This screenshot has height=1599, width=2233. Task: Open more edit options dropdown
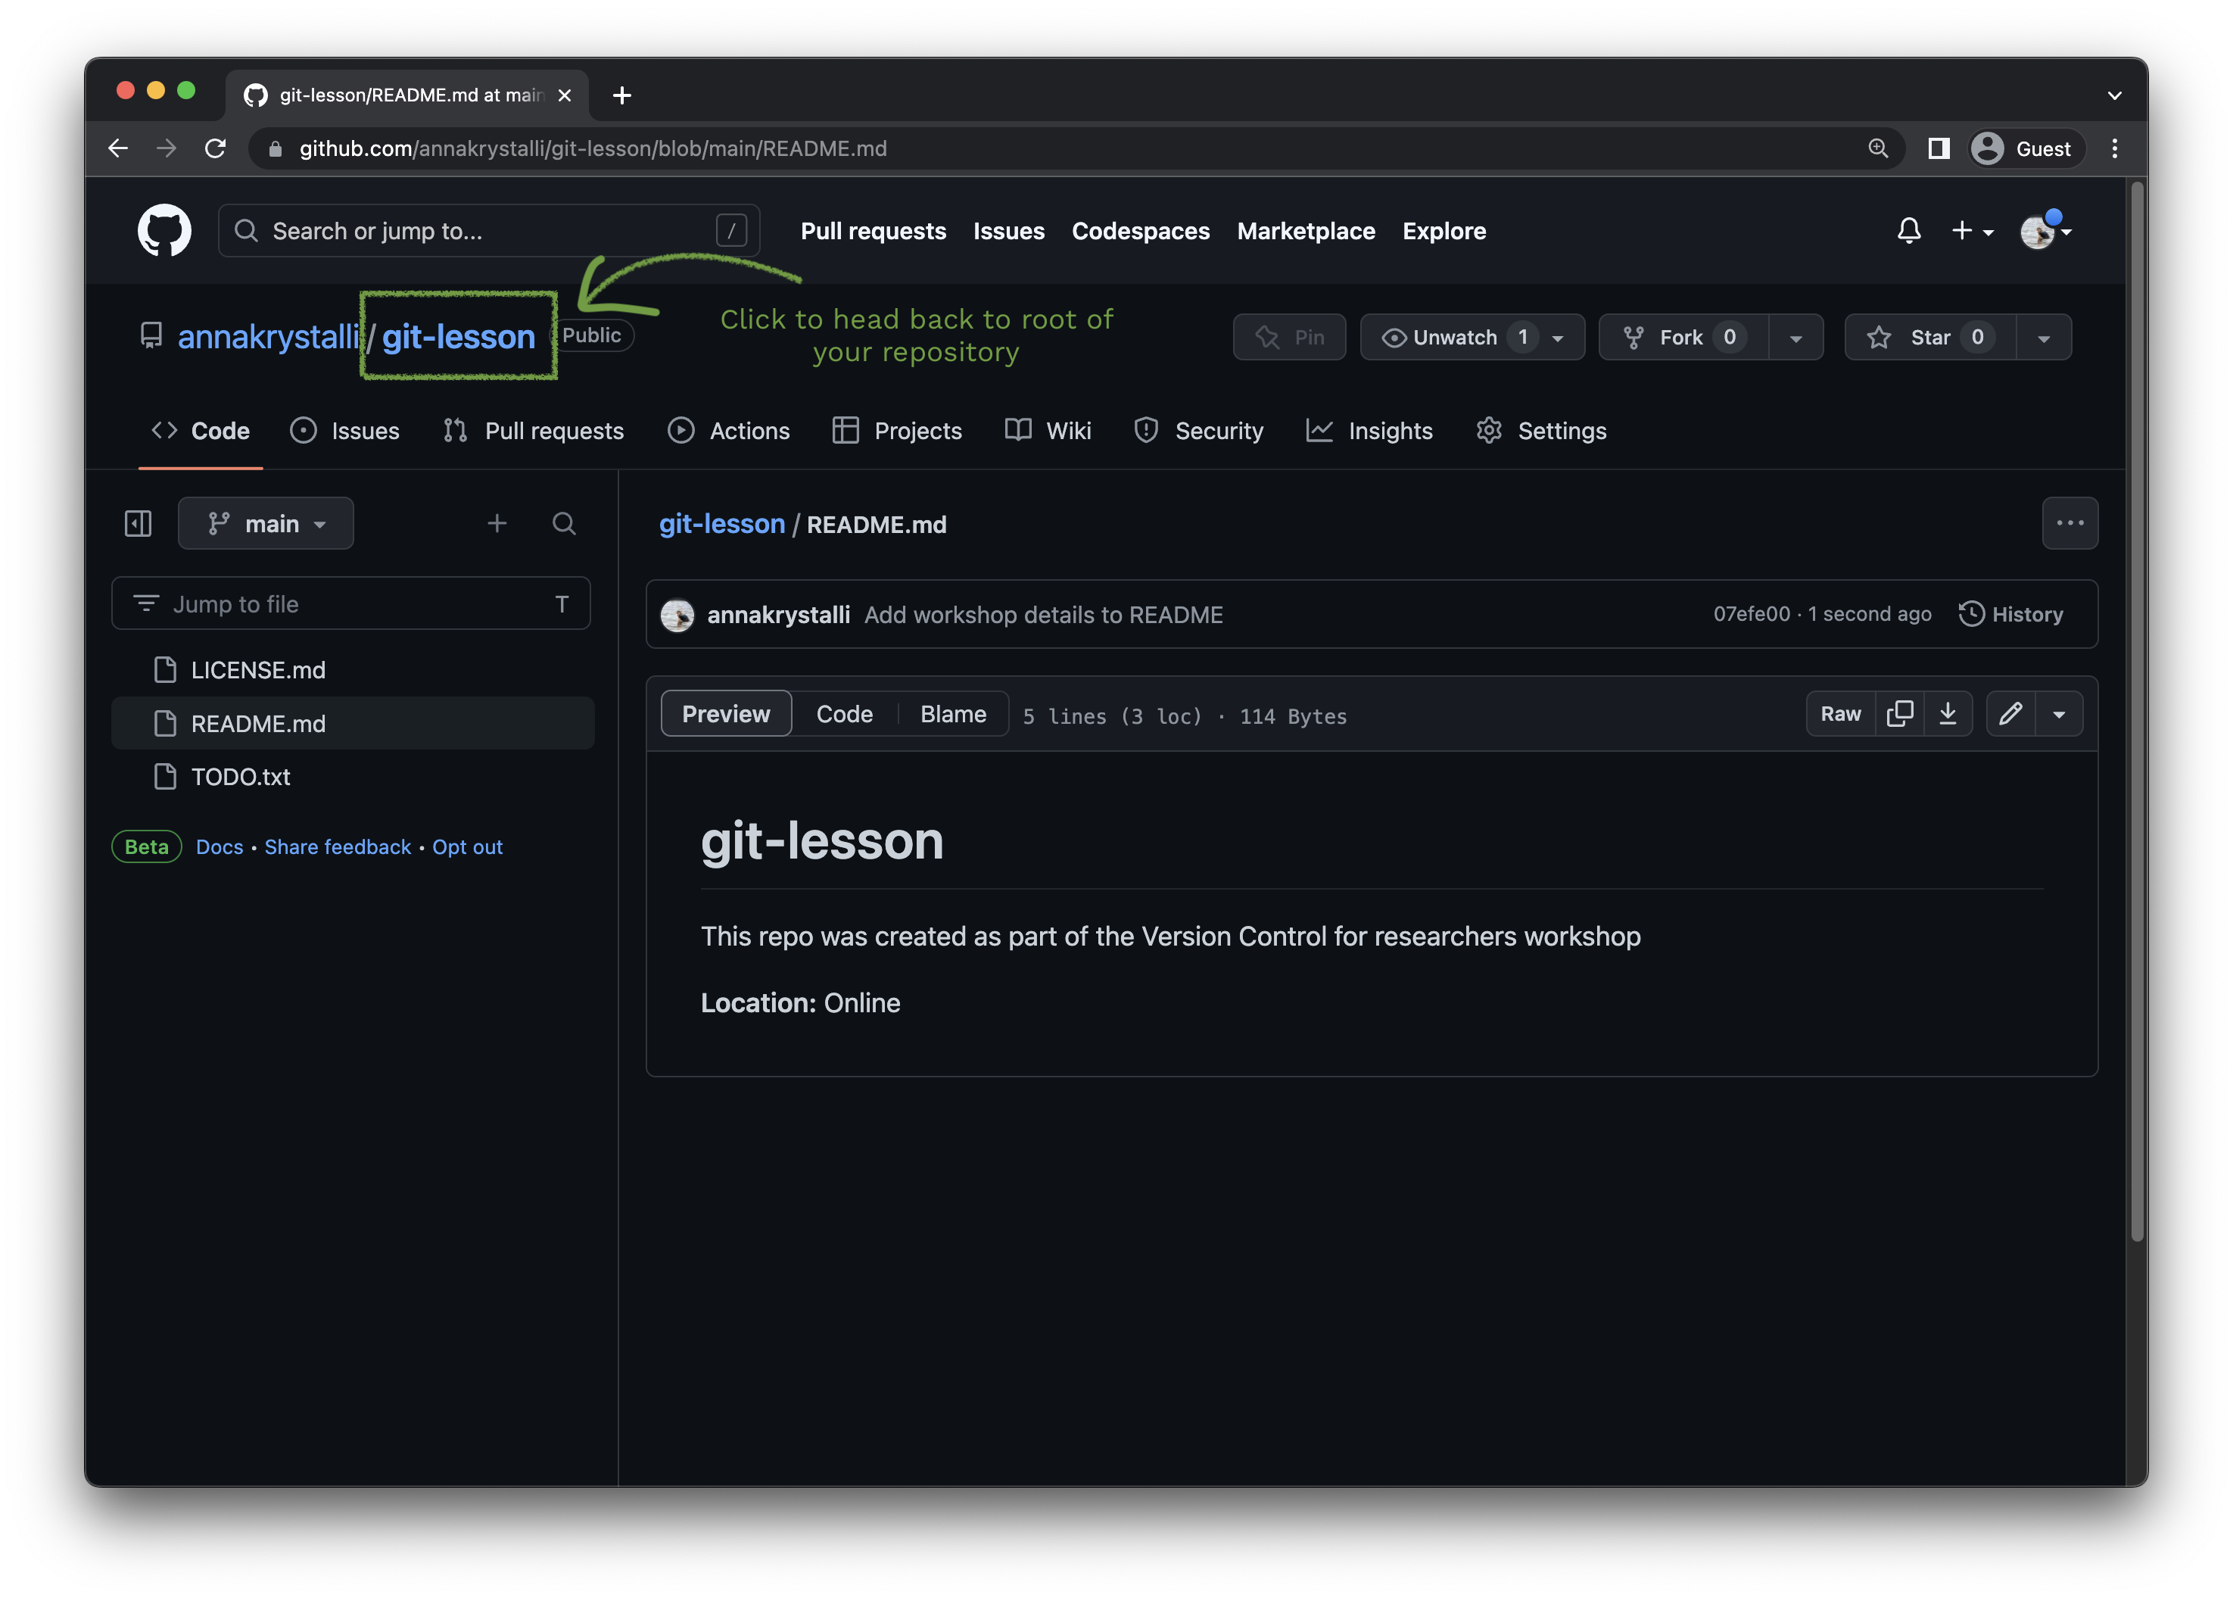(x=2059, y=714)
